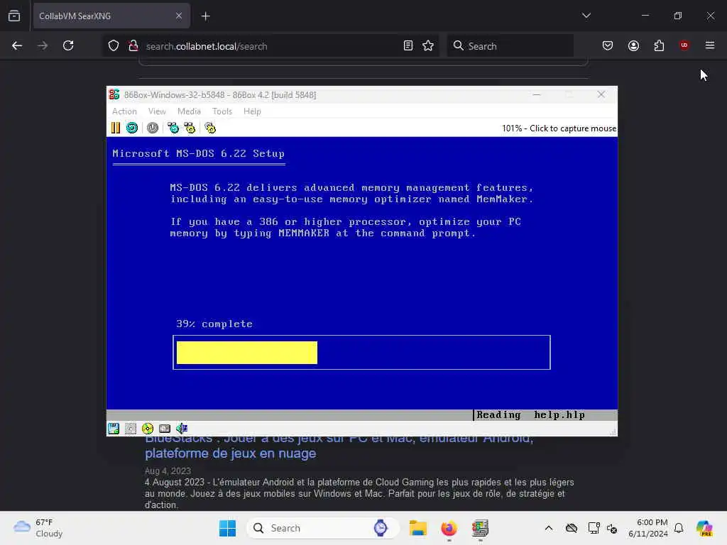Open the extensions puzzle icon
This screenshot has height=545, width=727.
pos(659,45)
